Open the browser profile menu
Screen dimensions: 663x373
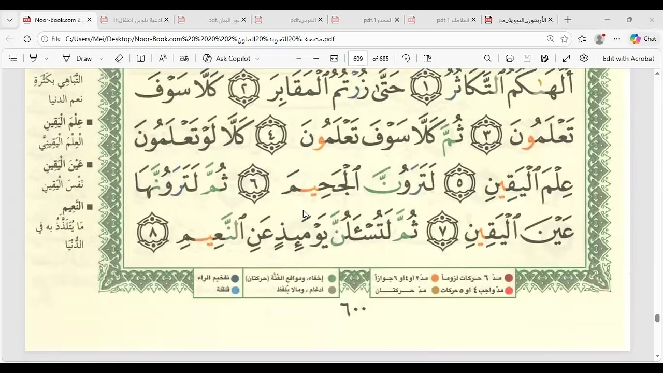600,39
